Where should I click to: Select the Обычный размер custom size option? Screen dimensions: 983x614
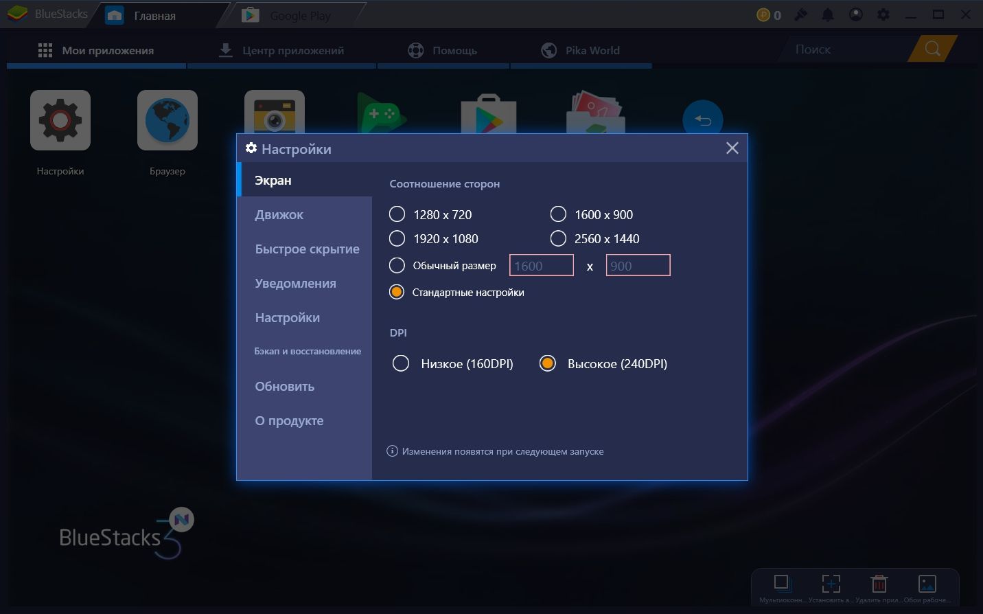(397, 265)
